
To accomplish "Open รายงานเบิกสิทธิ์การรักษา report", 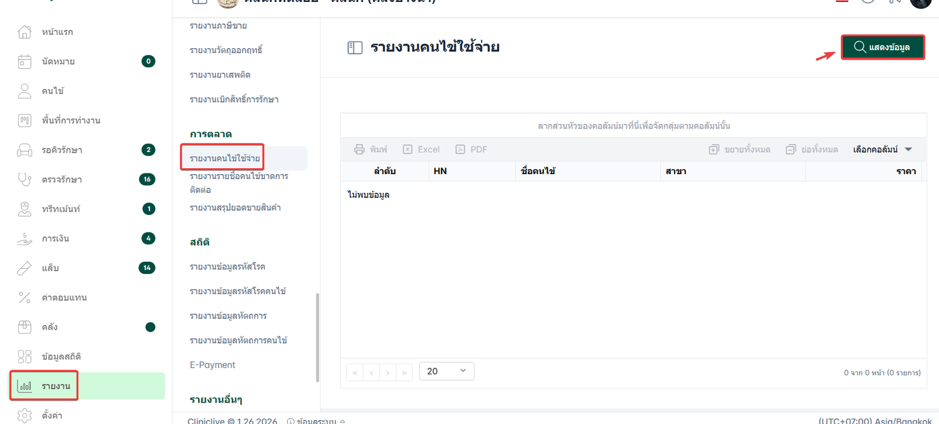I will click(234, 99).
